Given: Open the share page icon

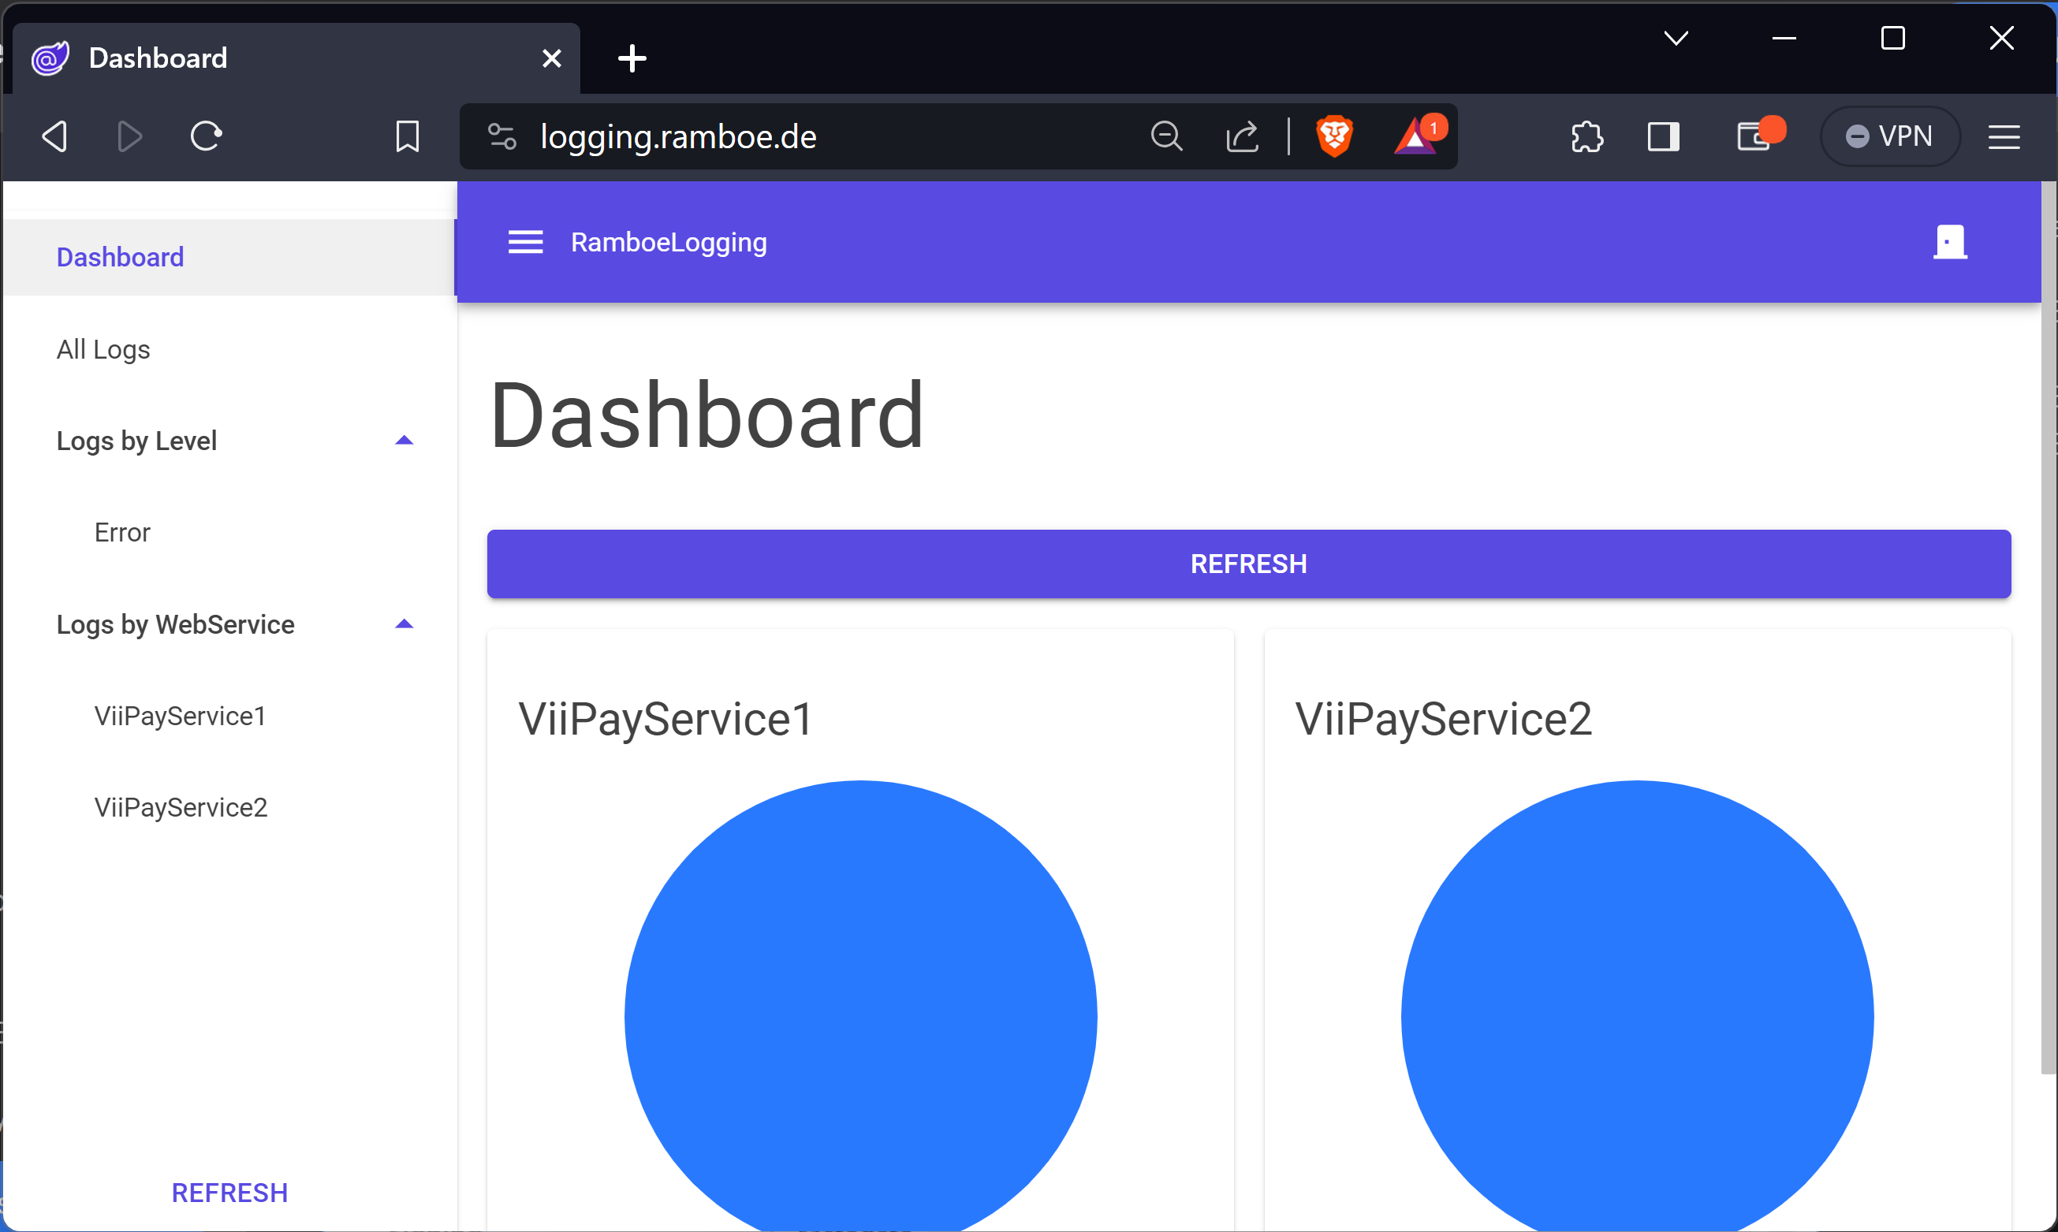Looking at the screenshot, I should [1243, 136].
